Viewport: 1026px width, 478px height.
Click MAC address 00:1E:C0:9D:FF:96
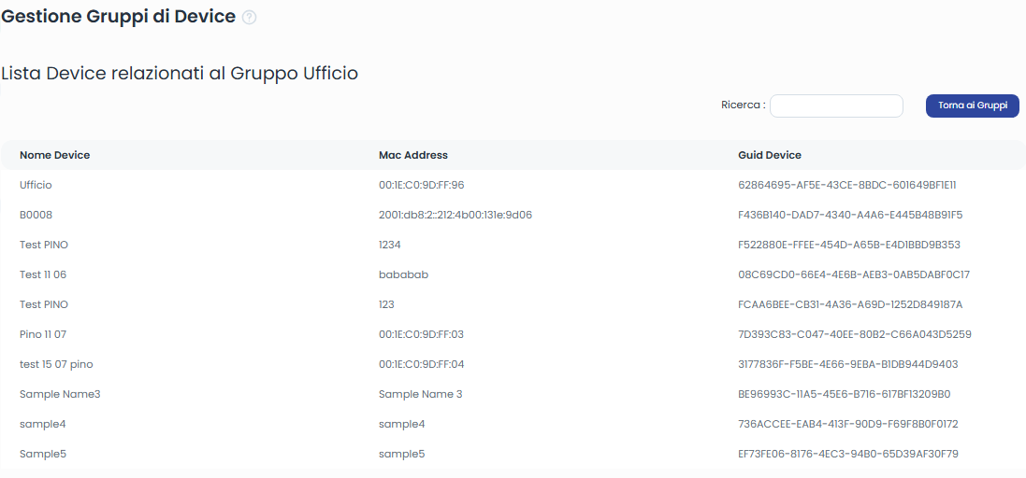pyautogui.click(x=422, y=185)
